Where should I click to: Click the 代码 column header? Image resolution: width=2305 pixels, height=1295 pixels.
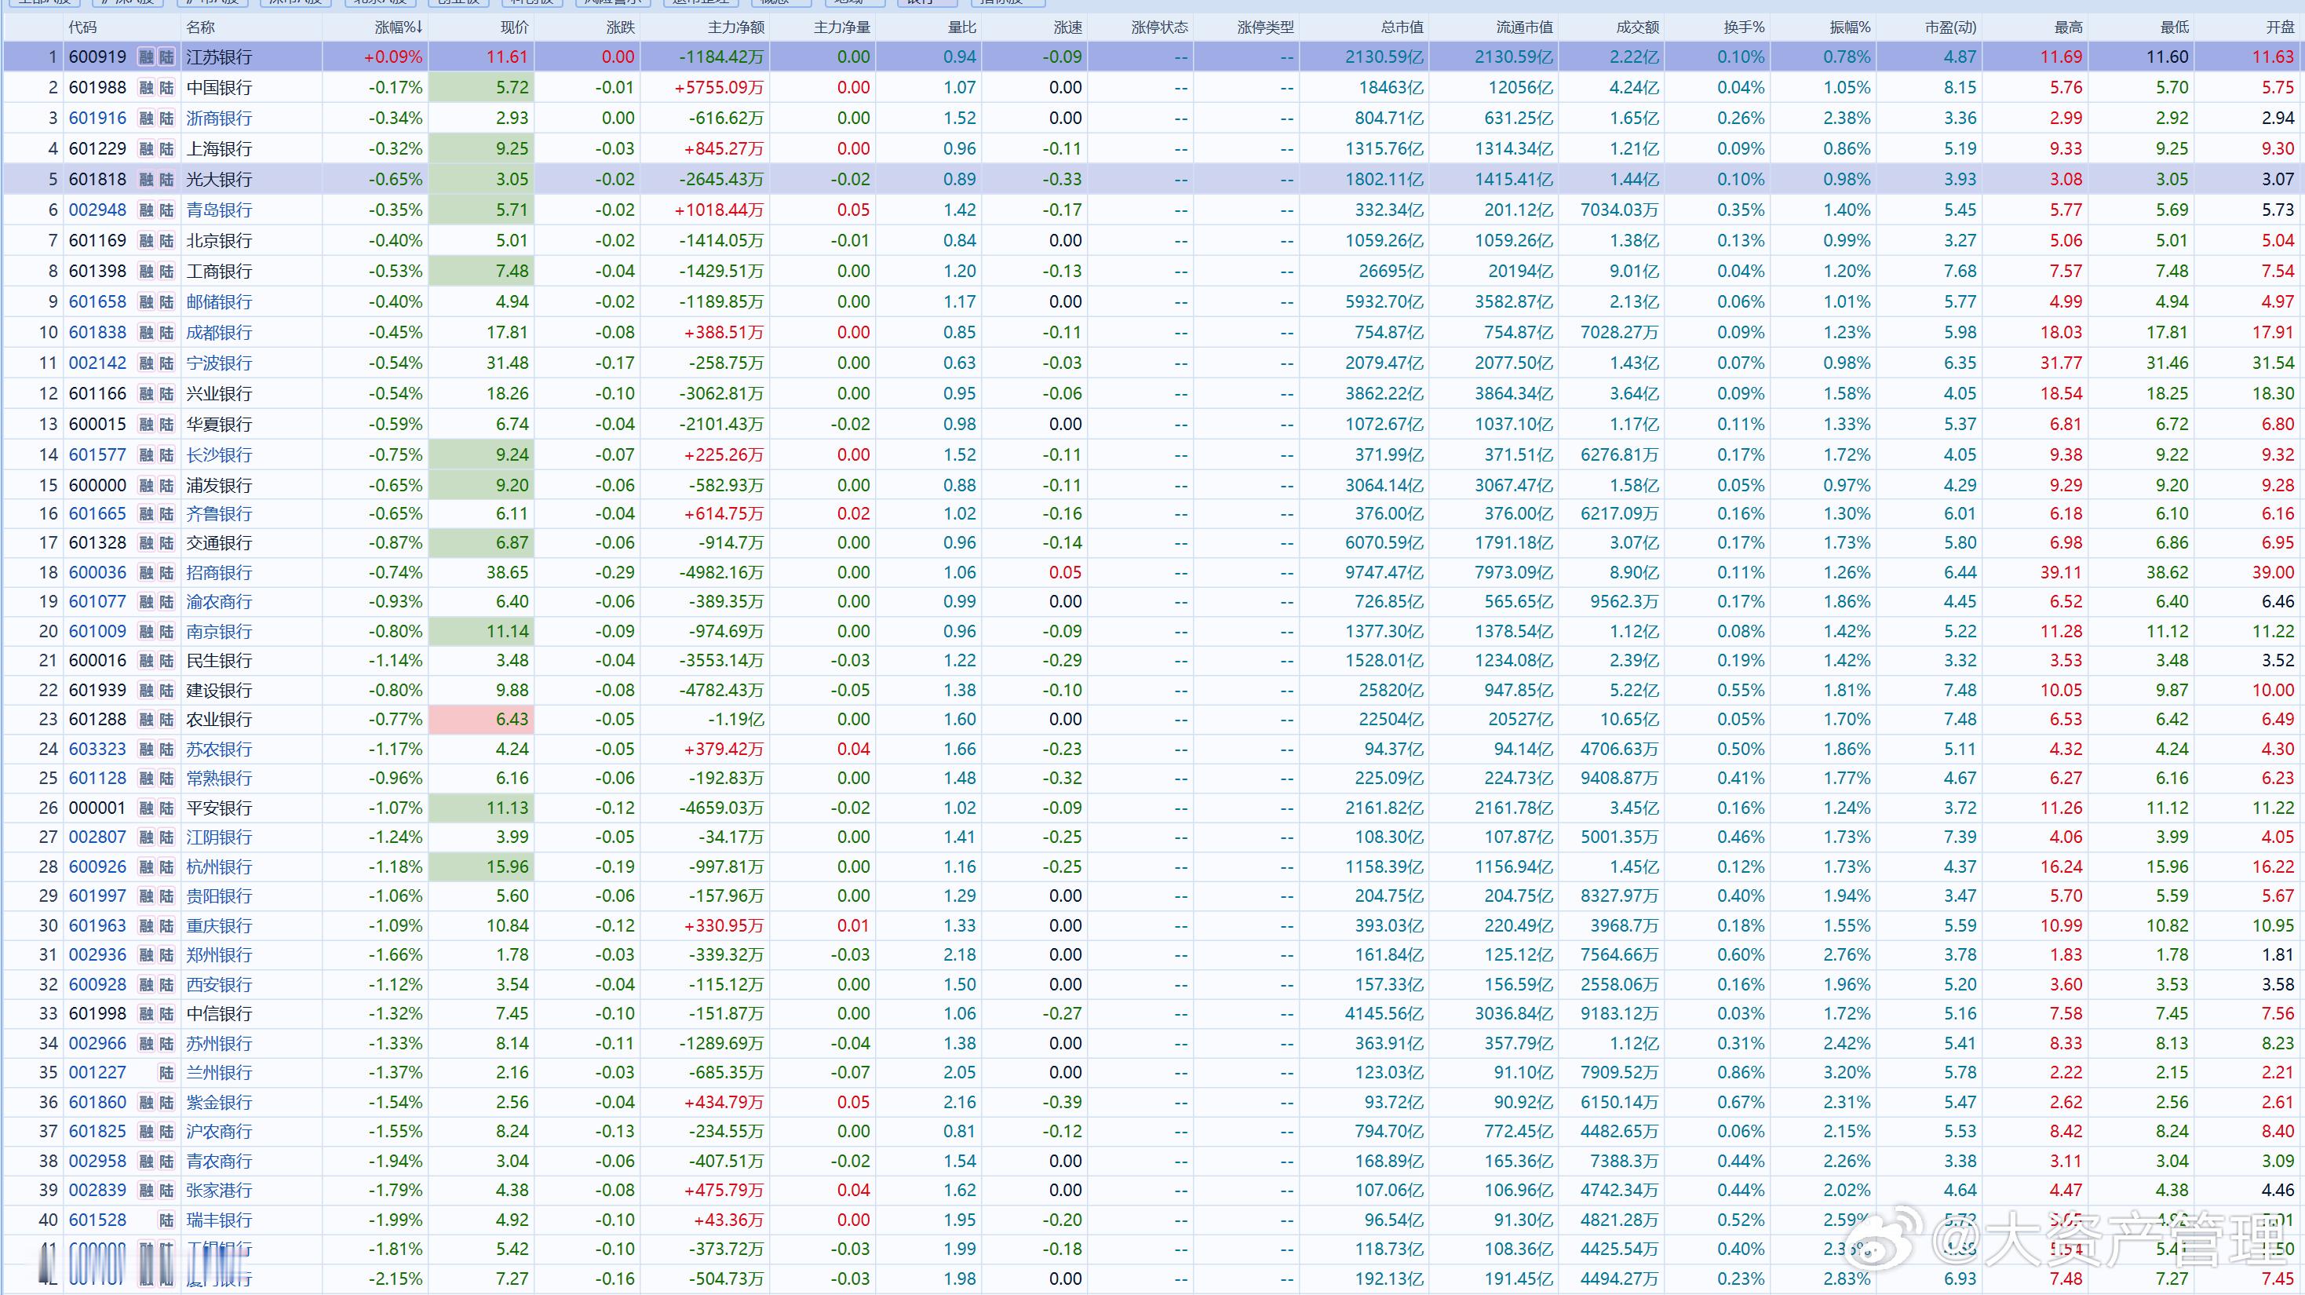point(83,27)
